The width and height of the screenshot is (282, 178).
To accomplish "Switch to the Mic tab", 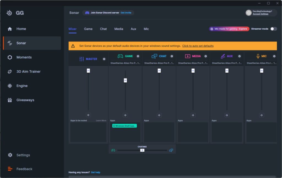I will pyautogui.click(x=146, y=29).
